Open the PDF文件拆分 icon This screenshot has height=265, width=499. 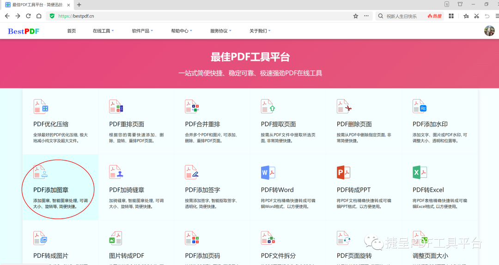pos(268,238)
